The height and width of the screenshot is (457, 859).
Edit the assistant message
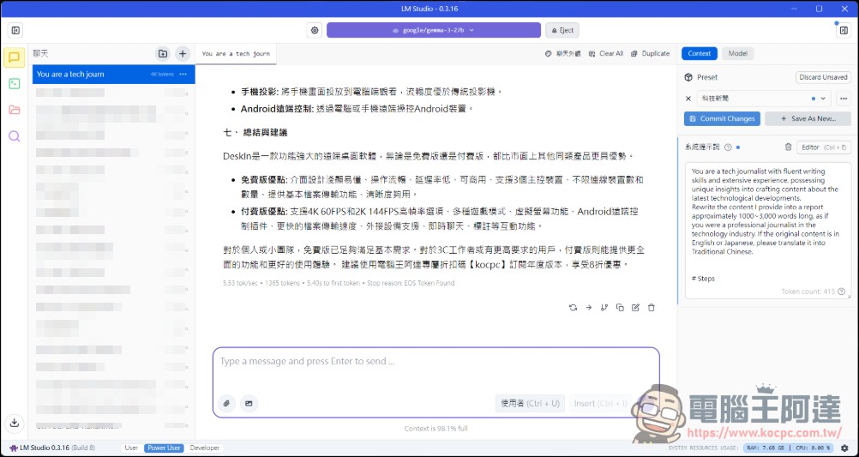[635, 308]
